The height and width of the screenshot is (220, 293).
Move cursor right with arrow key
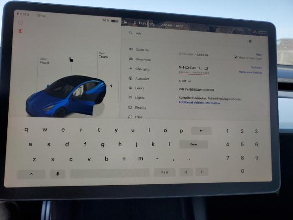(x=201, y=172)
